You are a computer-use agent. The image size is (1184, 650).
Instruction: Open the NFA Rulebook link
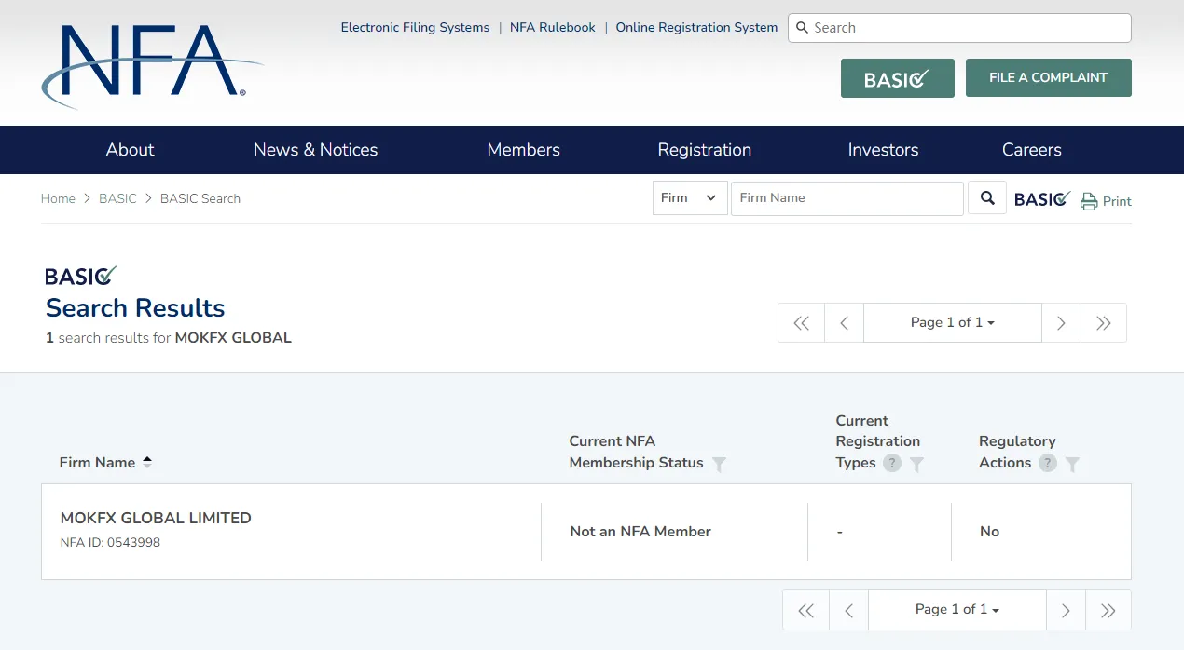click(x=553, y=28)
